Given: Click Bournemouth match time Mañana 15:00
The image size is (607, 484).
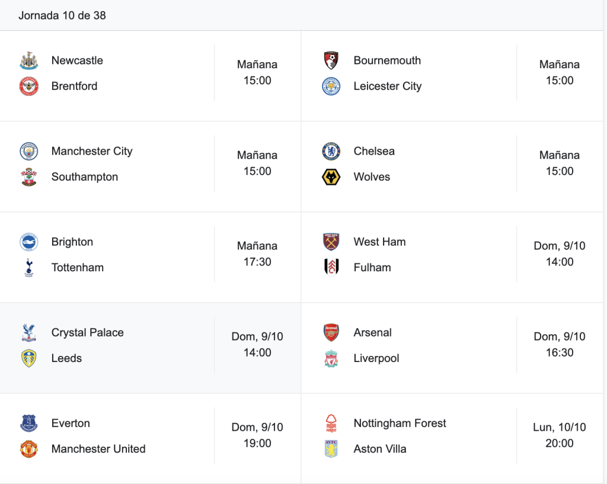Looking at the screenshot, I should tap(560, 72).
